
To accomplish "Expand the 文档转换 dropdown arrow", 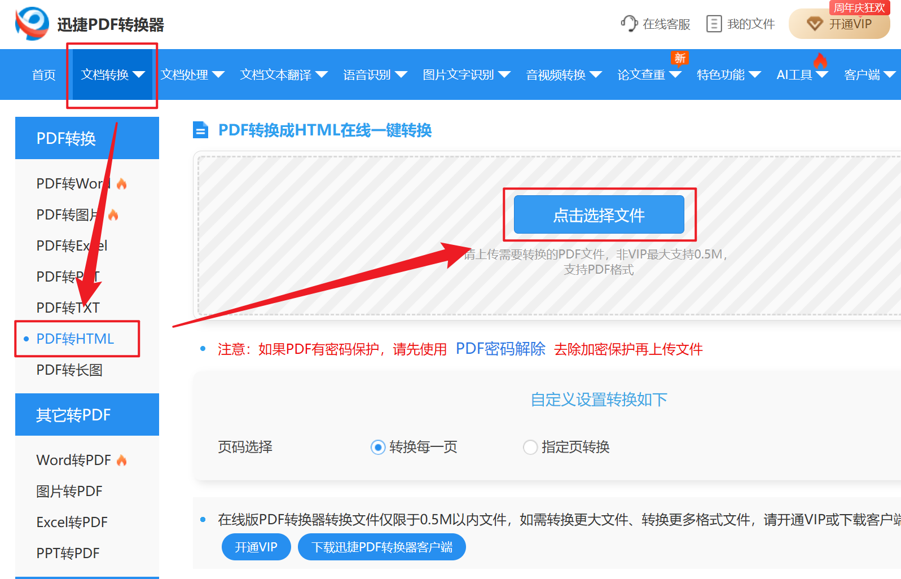I will (139, 74).
